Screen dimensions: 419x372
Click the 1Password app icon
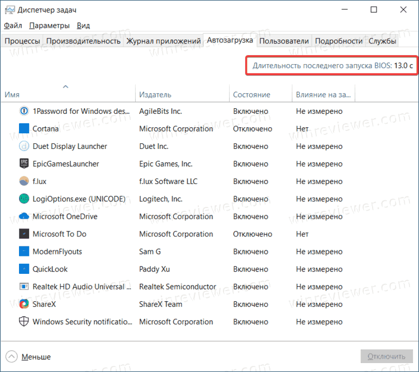24,111
